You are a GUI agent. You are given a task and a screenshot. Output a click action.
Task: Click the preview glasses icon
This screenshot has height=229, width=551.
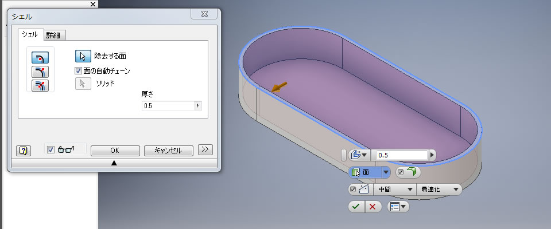(65, 150)
